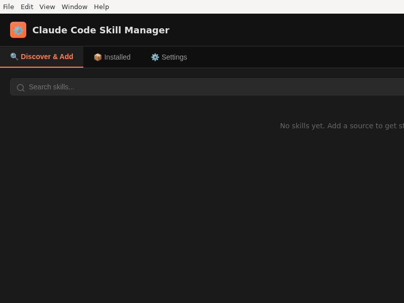Open the File menu
Viewport: 404px width, 303px height.
[9, 7]
